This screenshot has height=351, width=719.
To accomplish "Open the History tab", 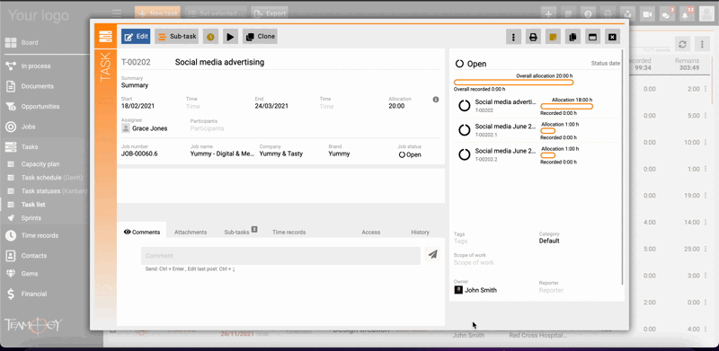I will coord(420,232).
